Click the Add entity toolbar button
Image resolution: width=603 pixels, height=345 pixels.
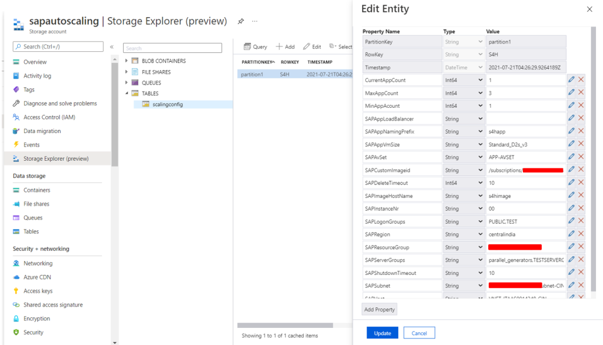(x=285, y=47)
